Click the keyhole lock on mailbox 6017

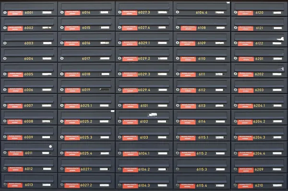(62, 58)
